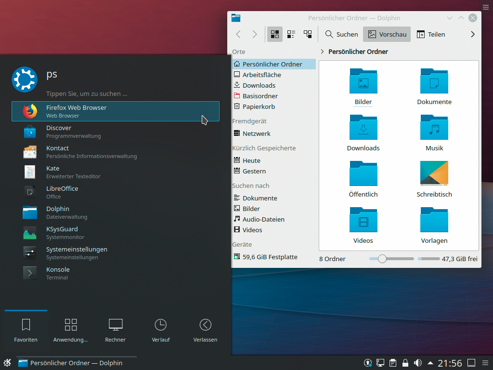
Task: Start Konsole terminal
Action: click(58, 273)
